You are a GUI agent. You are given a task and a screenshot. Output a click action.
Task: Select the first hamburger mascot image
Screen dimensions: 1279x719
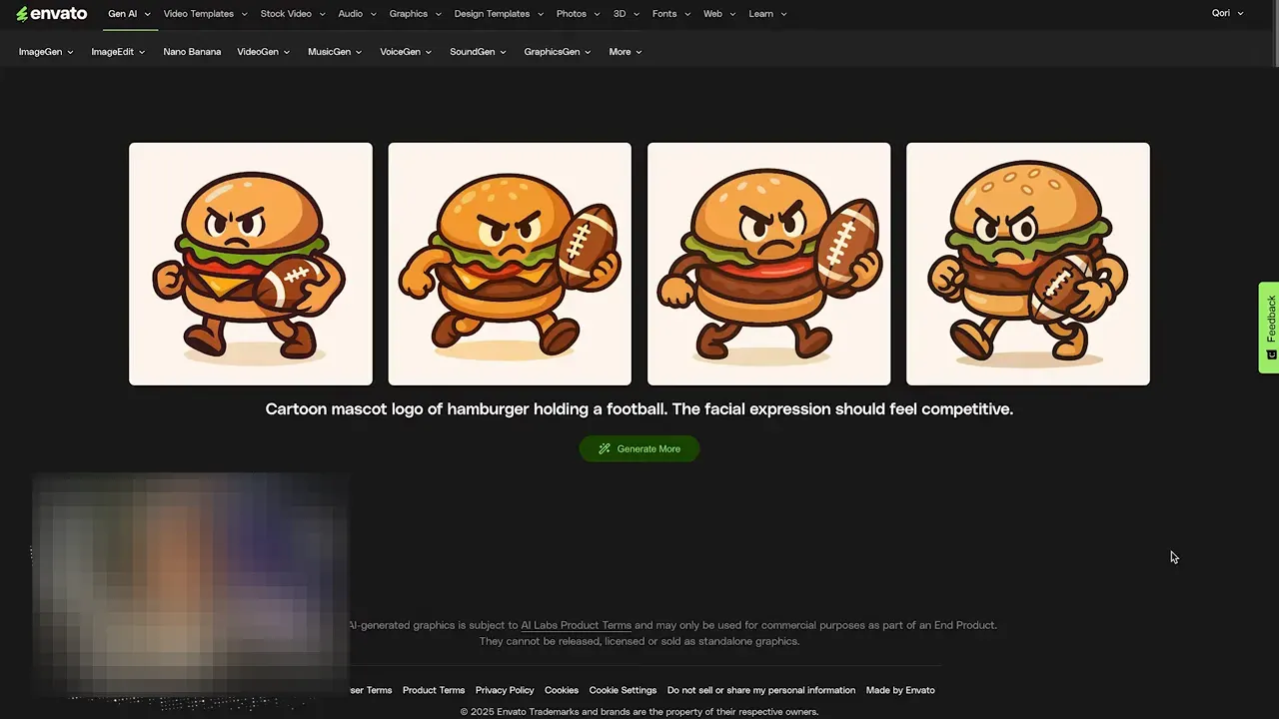point(250,264)
